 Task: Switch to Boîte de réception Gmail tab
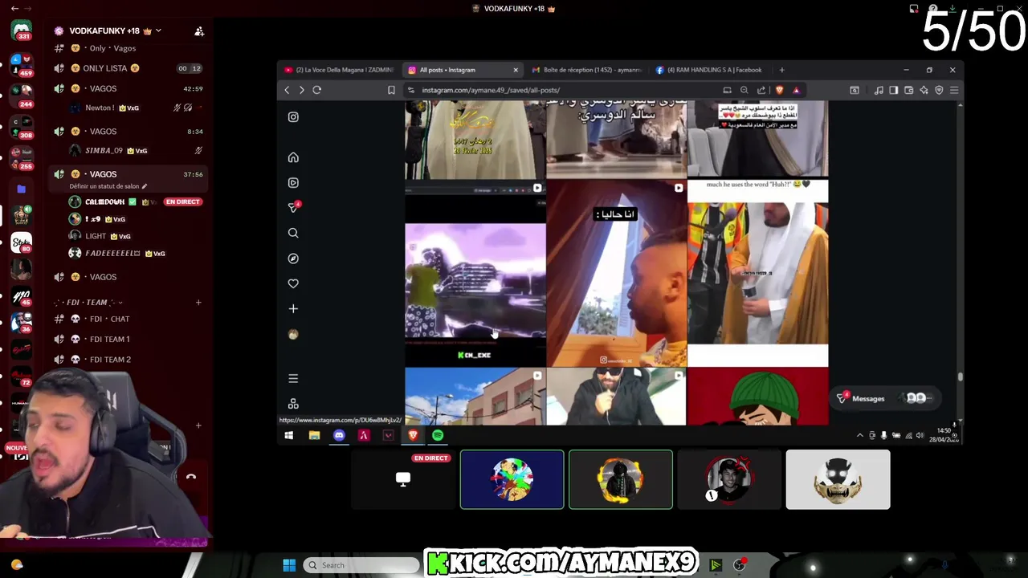pos(586,70)
